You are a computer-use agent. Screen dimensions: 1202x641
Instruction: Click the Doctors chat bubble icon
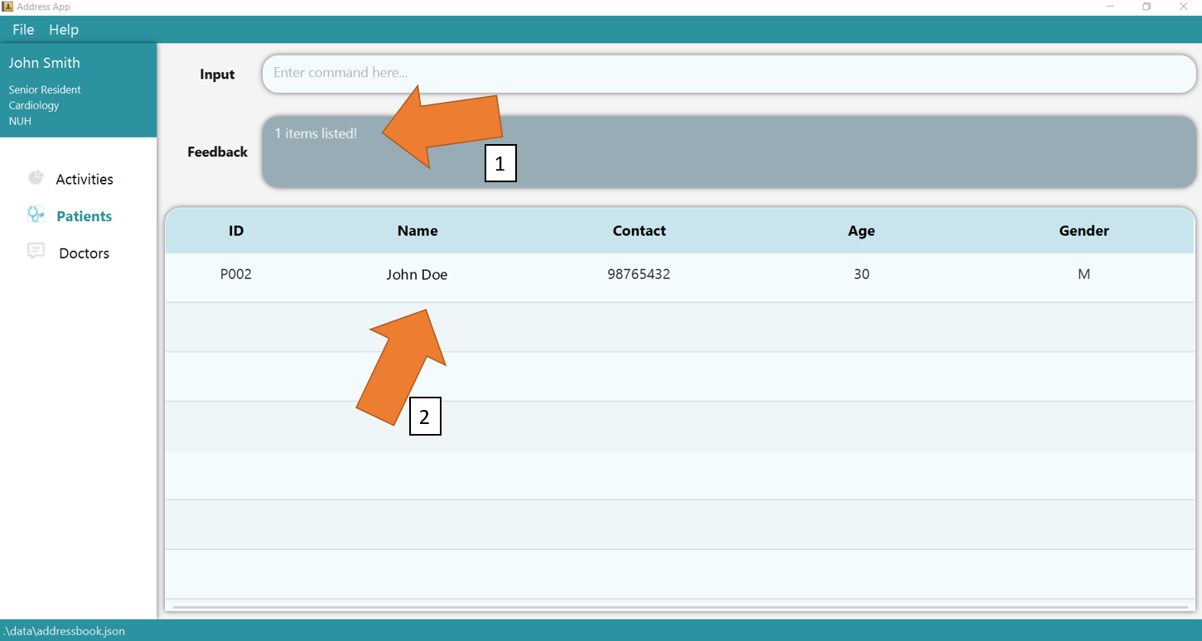click(36, 252)
